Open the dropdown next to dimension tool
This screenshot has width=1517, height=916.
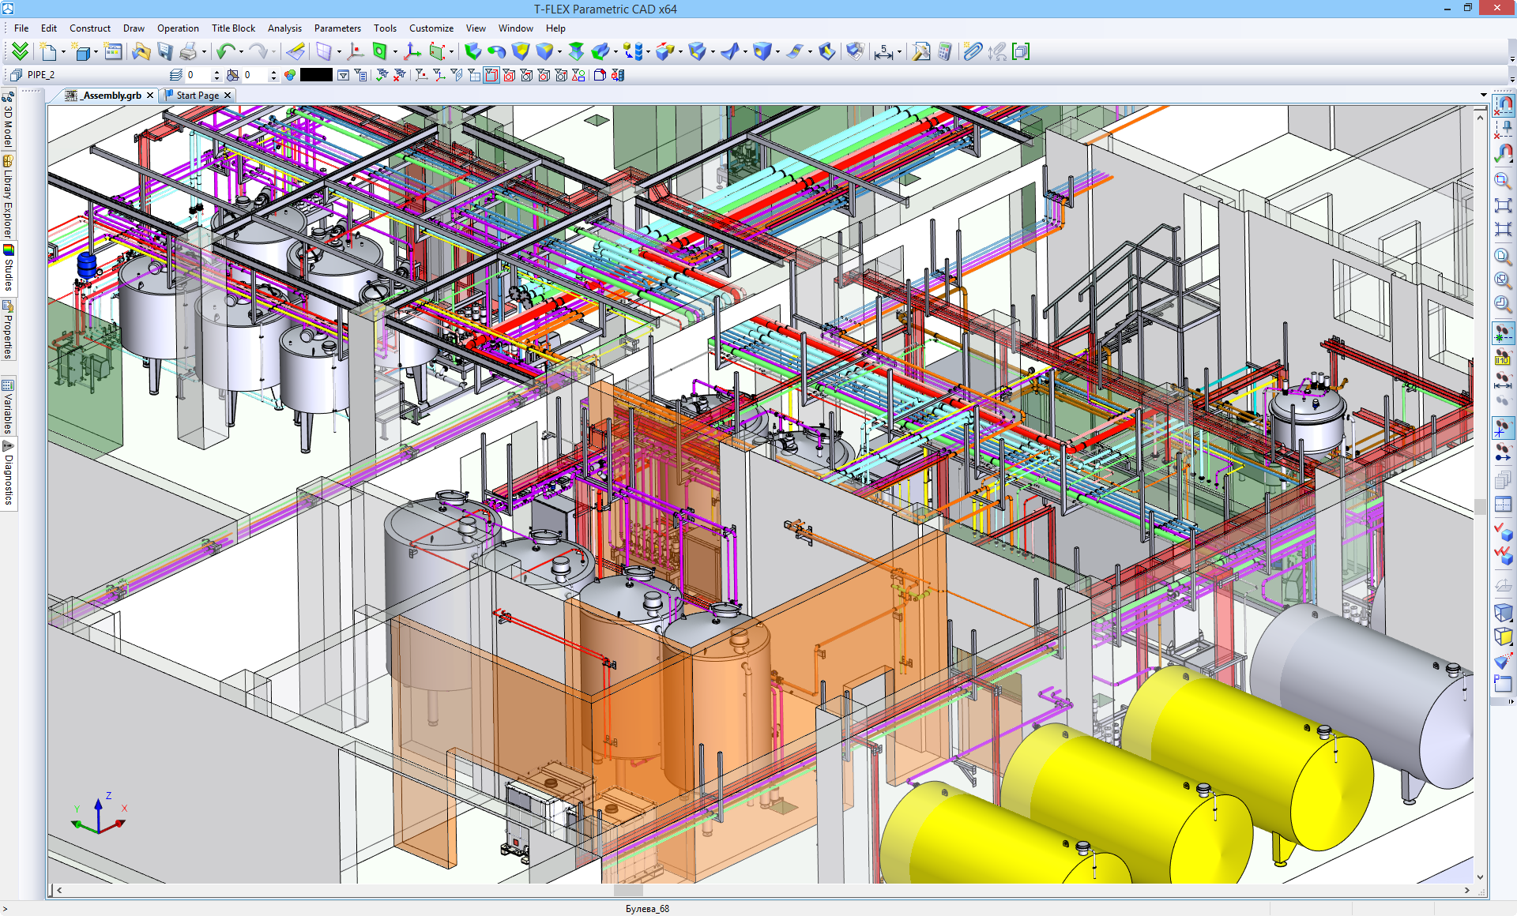coord(899,52)
